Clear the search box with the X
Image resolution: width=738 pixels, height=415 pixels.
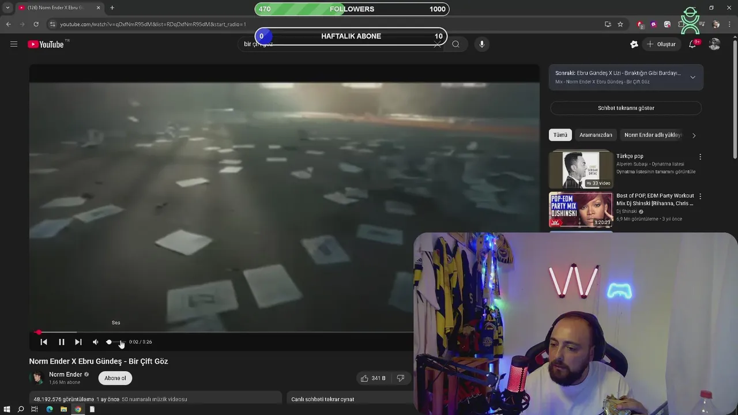[x=437, y=44]
